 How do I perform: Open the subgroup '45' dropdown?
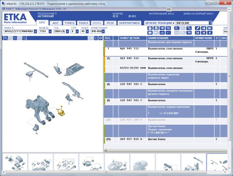pos(87,31)
